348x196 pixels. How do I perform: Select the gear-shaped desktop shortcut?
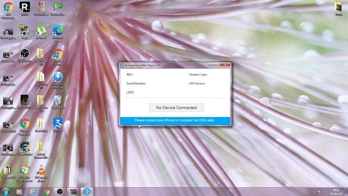point(24,149)
